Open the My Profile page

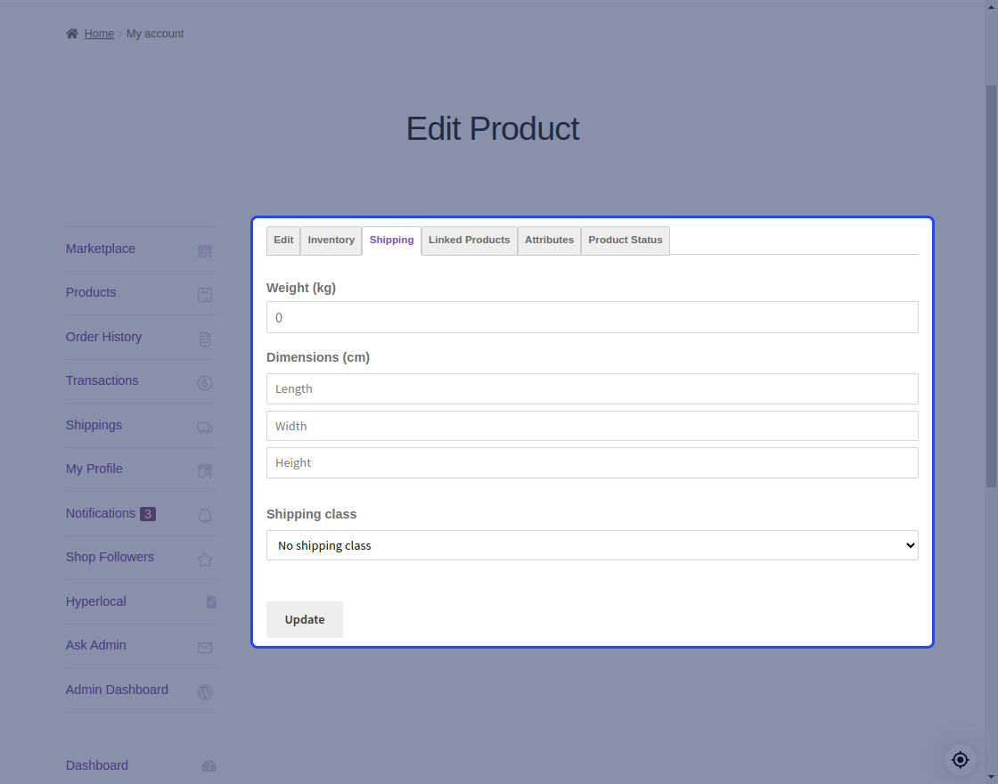click(94, 469)
